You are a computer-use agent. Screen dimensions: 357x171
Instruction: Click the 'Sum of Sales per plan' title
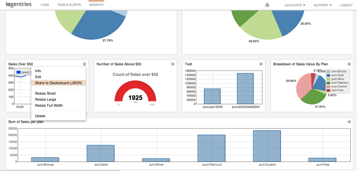click(x=26, y=122)
